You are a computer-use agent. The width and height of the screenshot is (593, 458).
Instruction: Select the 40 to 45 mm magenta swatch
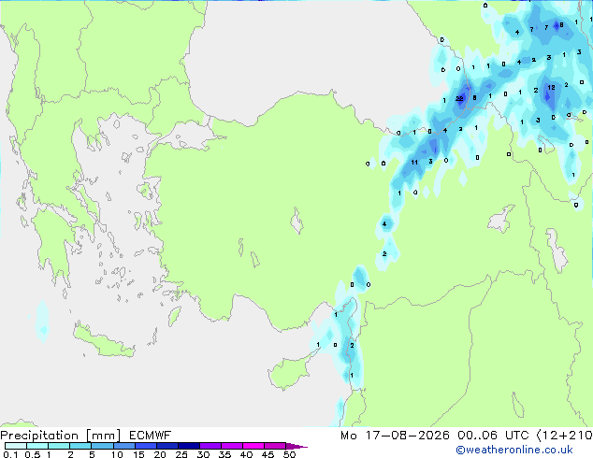[x=253, y=446]
